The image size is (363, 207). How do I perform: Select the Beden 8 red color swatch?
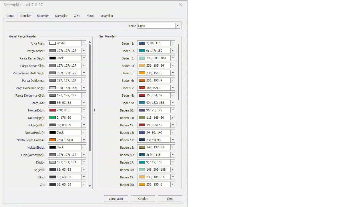point(142,95)
